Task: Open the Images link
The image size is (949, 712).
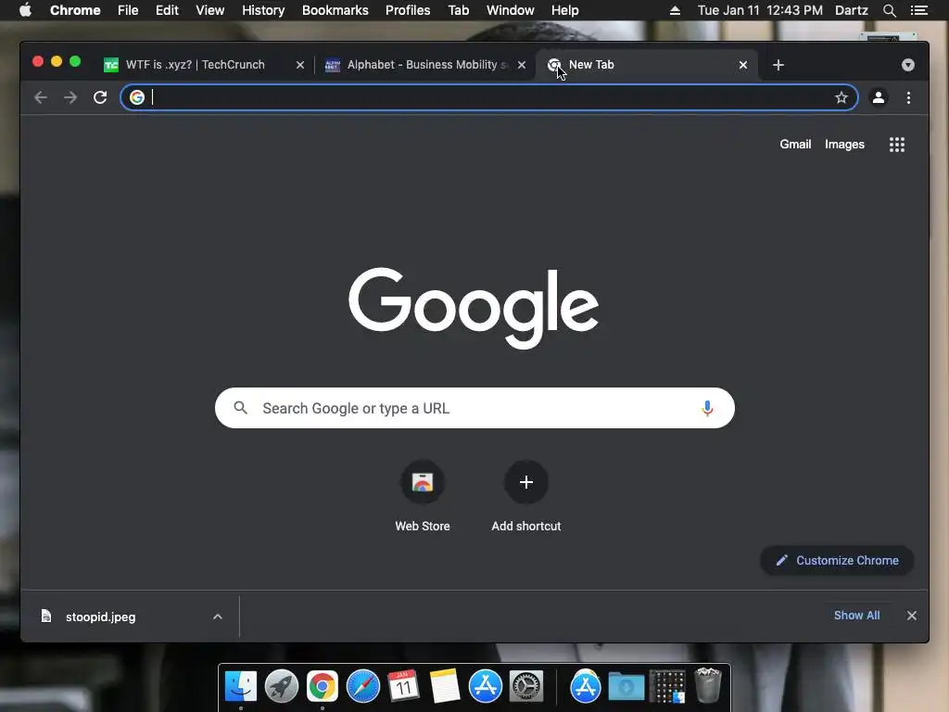Action: (x=844, y=144)
